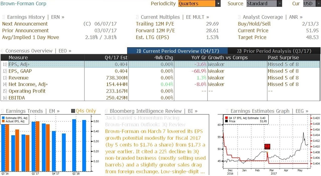
Task: Click the Next Announcement date 06/07/17
Action: (x=105, y=24)
